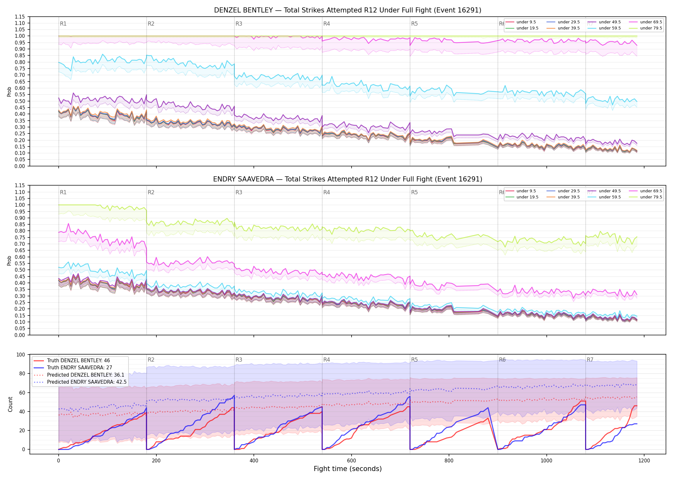
Task: Click R2 round marker in the Count chart
Action: [151, 360]
